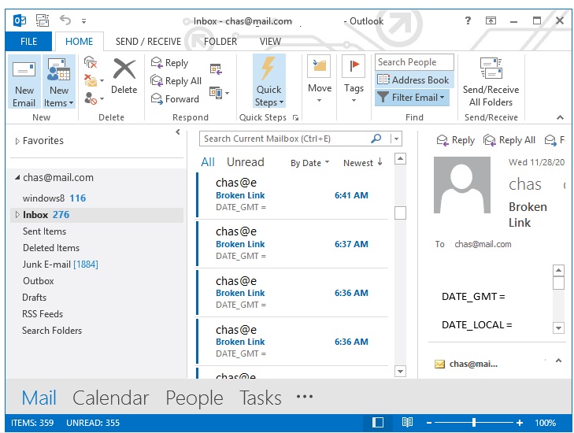Open the More respond actions dropdown
Viewport: 574px width, 433px height.
[219, 93]
